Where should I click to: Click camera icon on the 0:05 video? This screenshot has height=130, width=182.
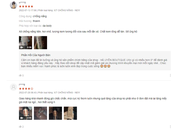click(x=22, y=118)
